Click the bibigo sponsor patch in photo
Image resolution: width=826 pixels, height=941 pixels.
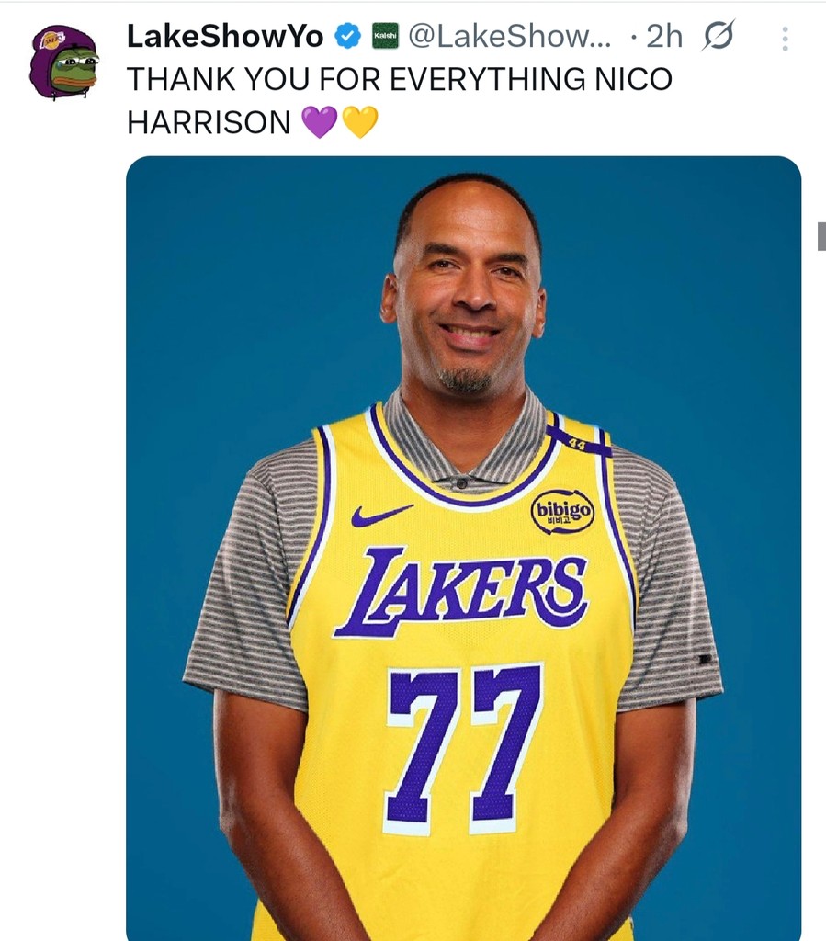(x=562, y=512)
